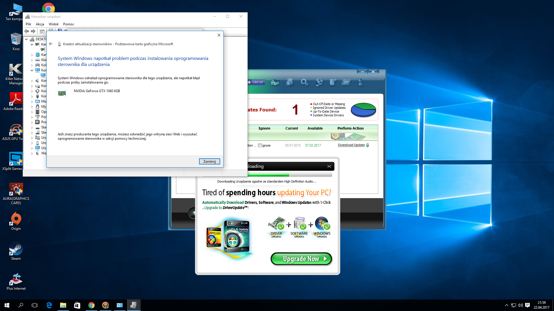Click the 'Current' column header
This screenshot has width=554, height=311.
[292, 128]
